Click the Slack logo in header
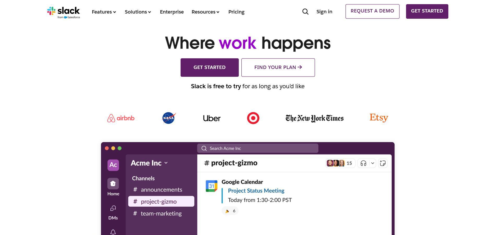The width and height of the screenshot is (494, 235). tap(64, 12)
